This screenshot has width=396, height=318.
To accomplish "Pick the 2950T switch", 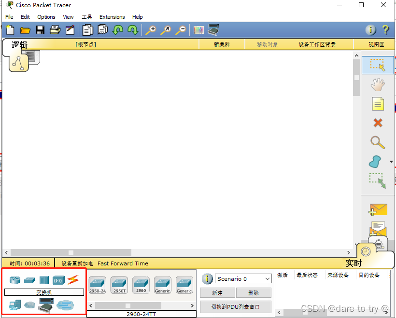I will pyautogui.click(x=119, y=285).
